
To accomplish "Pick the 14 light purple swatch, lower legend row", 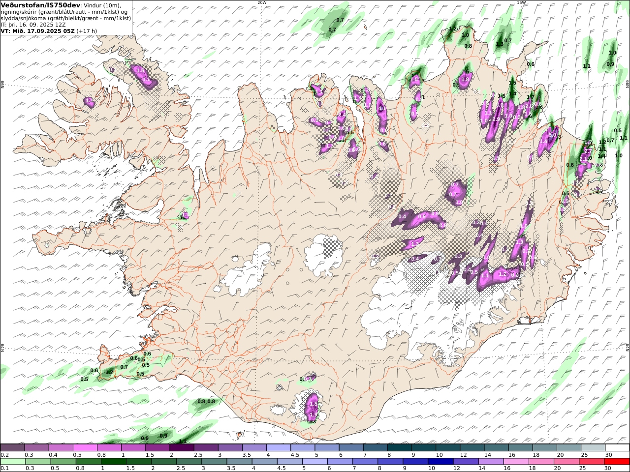I will point(491,462).
